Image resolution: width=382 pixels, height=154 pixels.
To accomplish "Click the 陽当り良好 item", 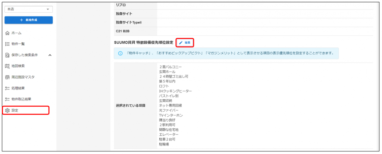I will click(x=167, y=120).
